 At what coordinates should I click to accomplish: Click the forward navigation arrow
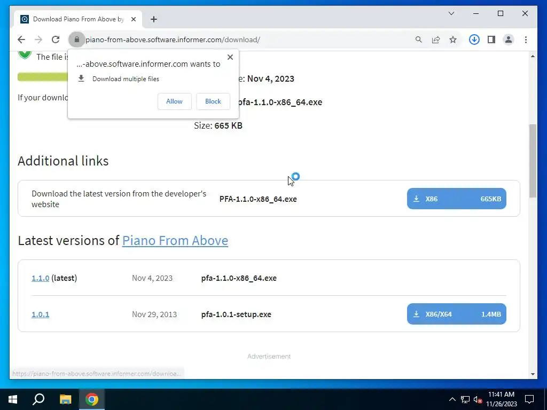[38, 40]
